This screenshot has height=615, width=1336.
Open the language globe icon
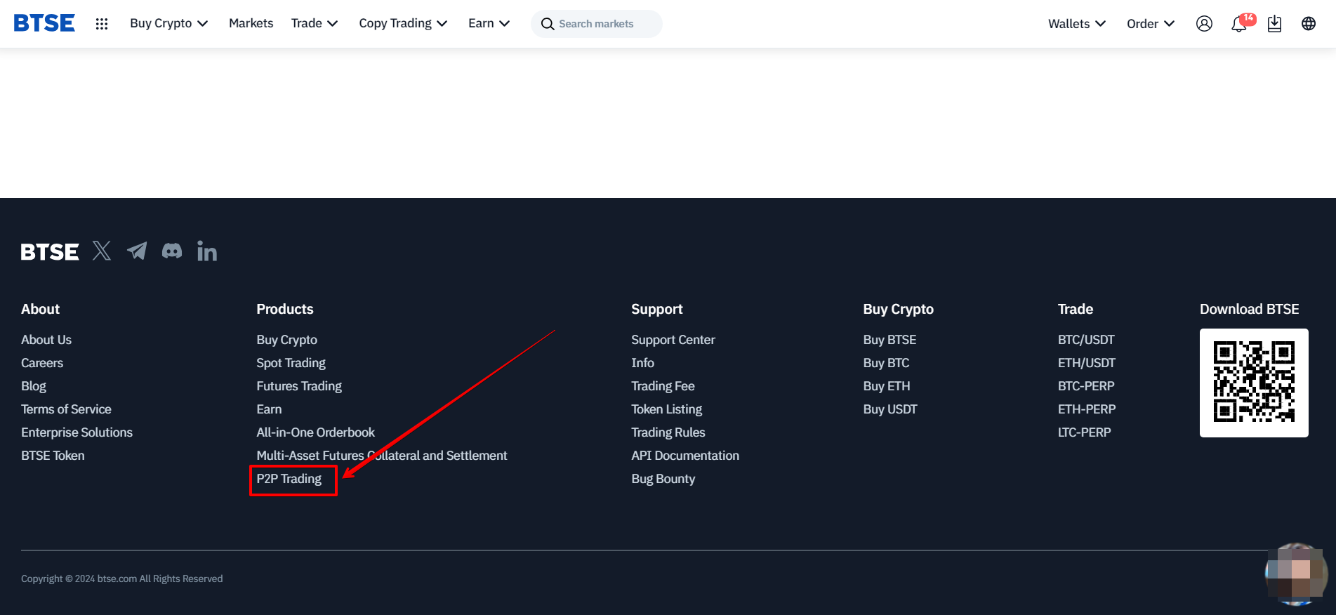point(1309,24)
